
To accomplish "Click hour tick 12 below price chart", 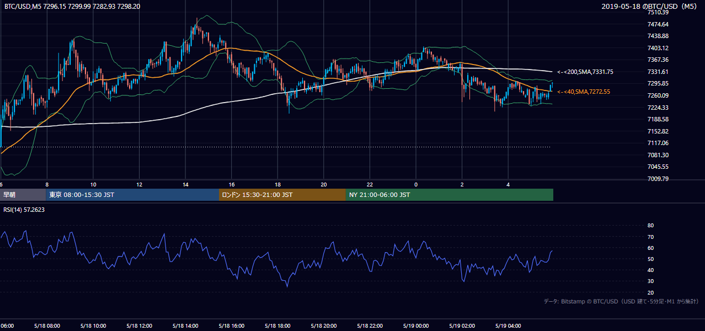I will [x=139, y=184].
